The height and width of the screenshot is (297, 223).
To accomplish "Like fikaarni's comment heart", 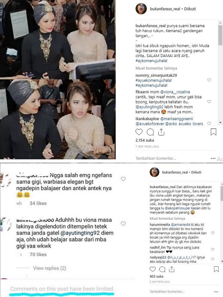I will pyautogui.click(x=209, y=102).
